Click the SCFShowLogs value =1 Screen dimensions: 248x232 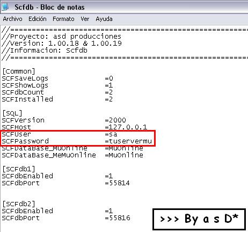click(109, 85)
